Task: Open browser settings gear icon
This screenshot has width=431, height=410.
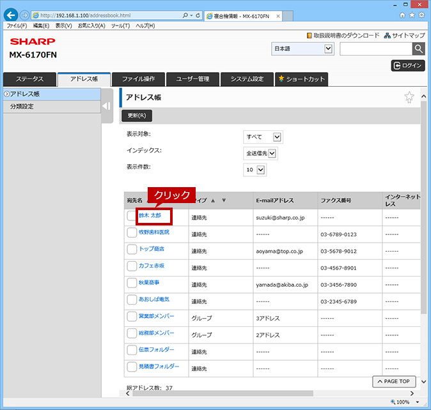Action: (421, 15)
